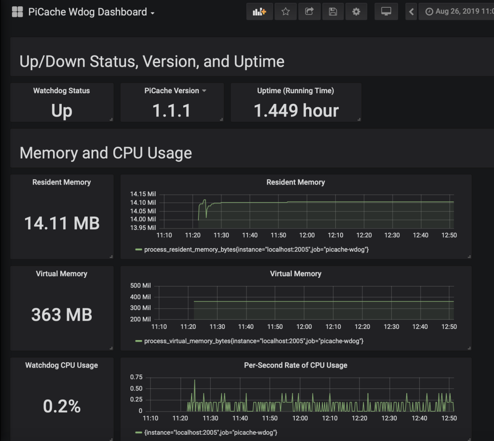The image size is (494, 441).
Task: Open the Resident Memory graph title menu
Action: tap(295, 182)
